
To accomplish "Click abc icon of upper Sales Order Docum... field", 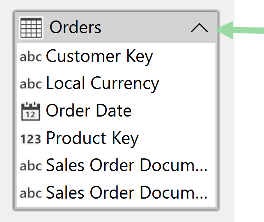I will pos(31,166).
